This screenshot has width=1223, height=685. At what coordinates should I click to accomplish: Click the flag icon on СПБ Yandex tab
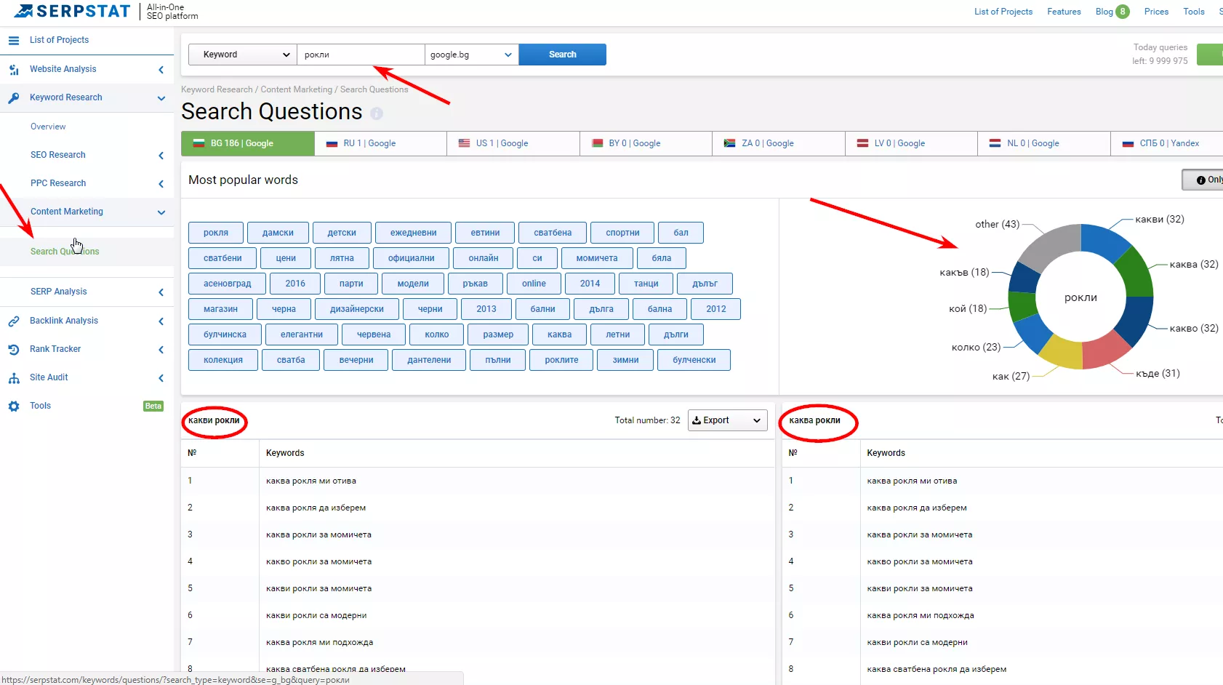point(1128,144)
